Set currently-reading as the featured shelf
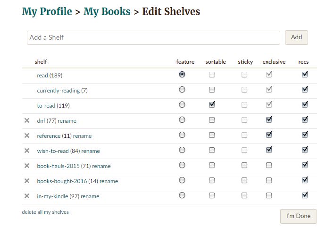The height and width of the screenshot is (236, 326). (x=182, y=90)
